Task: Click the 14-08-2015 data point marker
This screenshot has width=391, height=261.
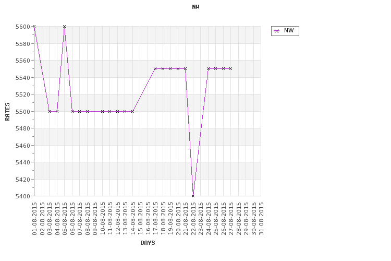Action: click(x=132, y=111)
